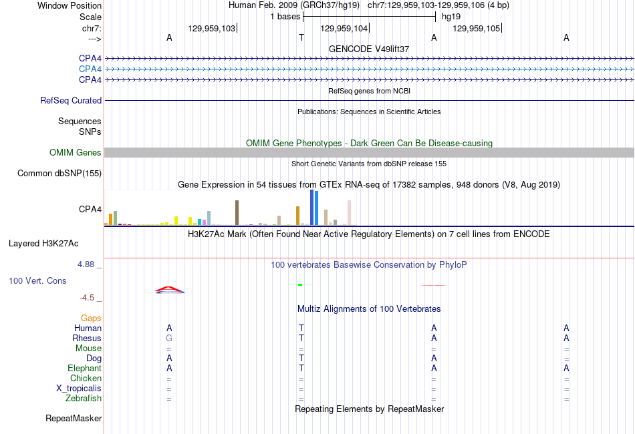Click the 129,959,103 ruler position
The width and height of the screenshot is (635, 434).
(211, 28)
